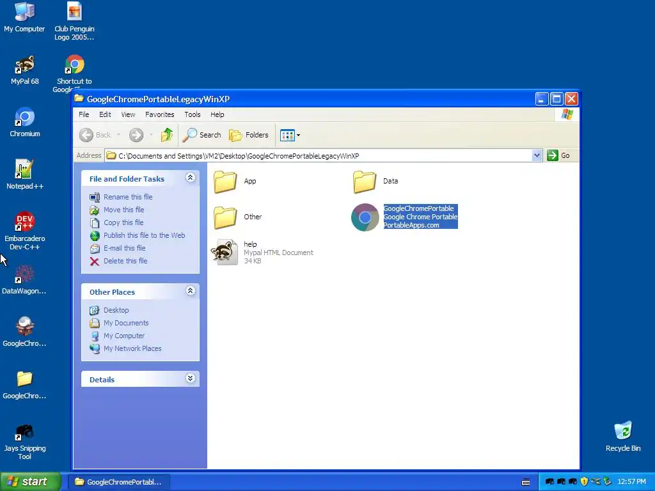Click Move this file
Screen dimensions: 655x491
pos(123,210)
